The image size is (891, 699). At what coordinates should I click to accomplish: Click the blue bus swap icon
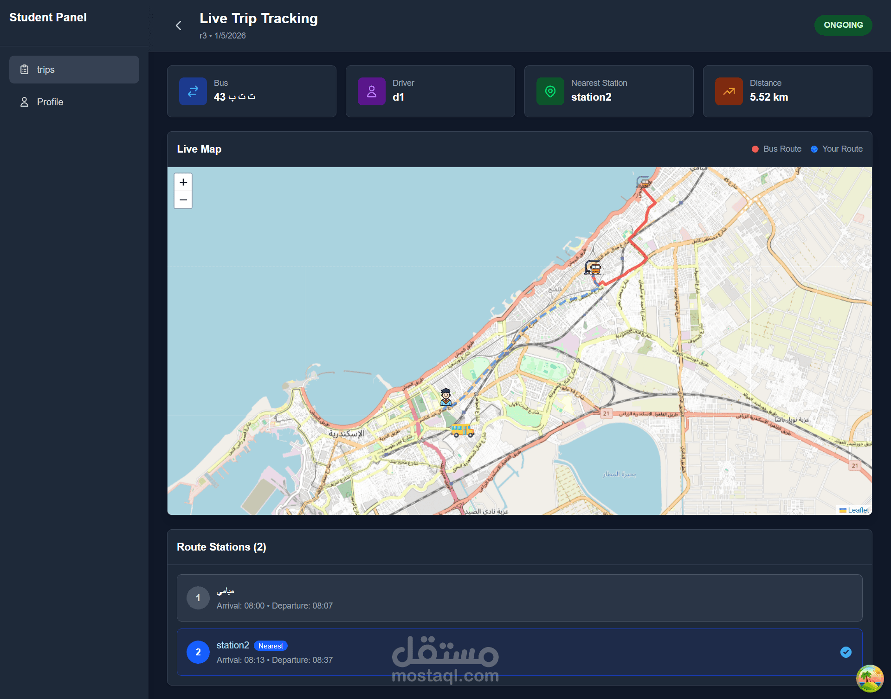(x=193, y=91)
